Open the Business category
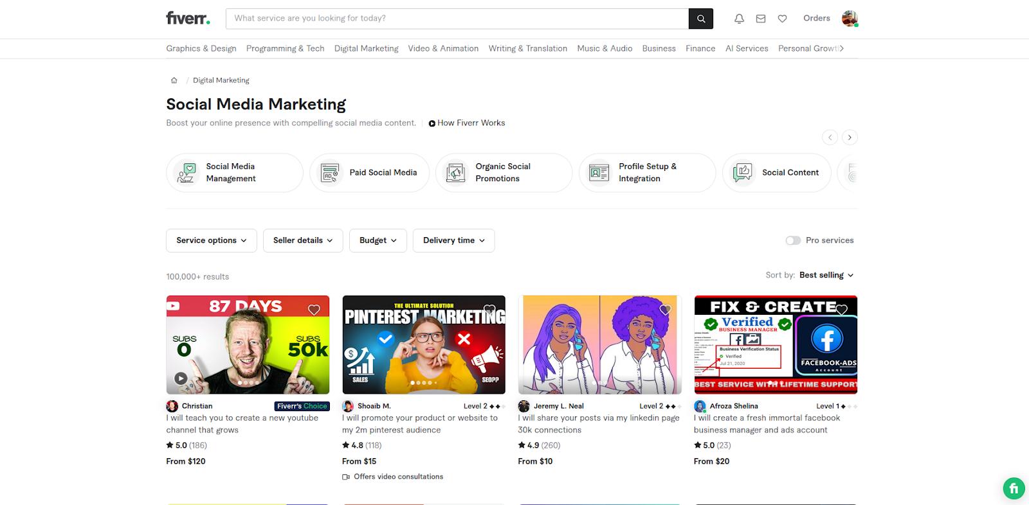The height and width of the screenshot is (505, 1029). click(x=659, y=48)
